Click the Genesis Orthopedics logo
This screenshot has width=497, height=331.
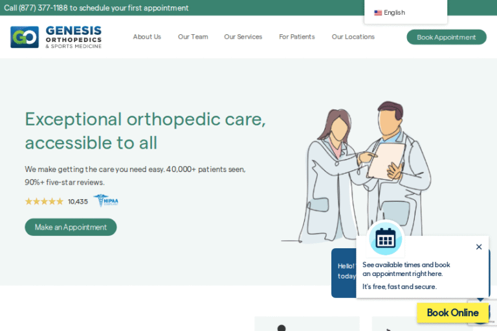pyautogui.click(x=56, y=37)
